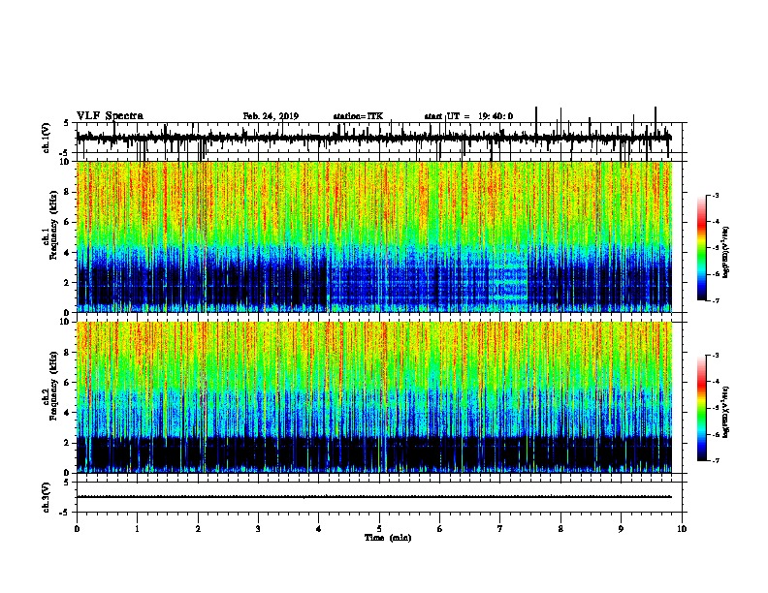Screen dimensions: 768x593
Task: Click the "7" tick on the time axis
Action: pyautogui.click(x=500, y=529)
